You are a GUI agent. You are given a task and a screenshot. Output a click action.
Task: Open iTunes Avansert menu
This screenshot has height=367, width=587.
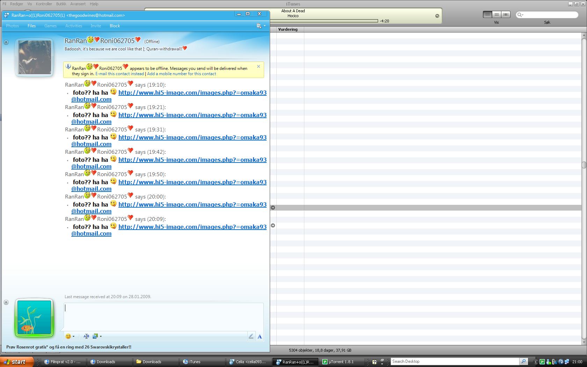[78, 4]
